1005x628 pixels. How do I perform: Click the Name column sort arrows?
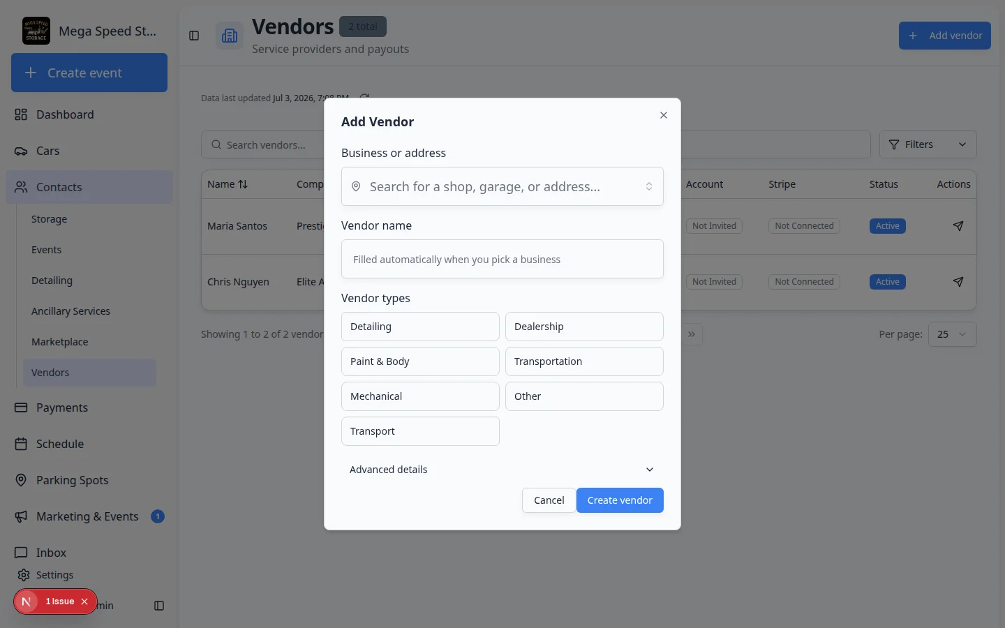tap(243, 184)
